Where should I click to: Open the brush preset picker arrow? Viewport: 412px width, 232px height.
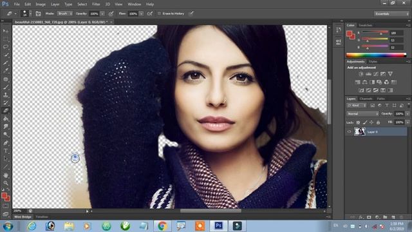click(x=30, y=14)
